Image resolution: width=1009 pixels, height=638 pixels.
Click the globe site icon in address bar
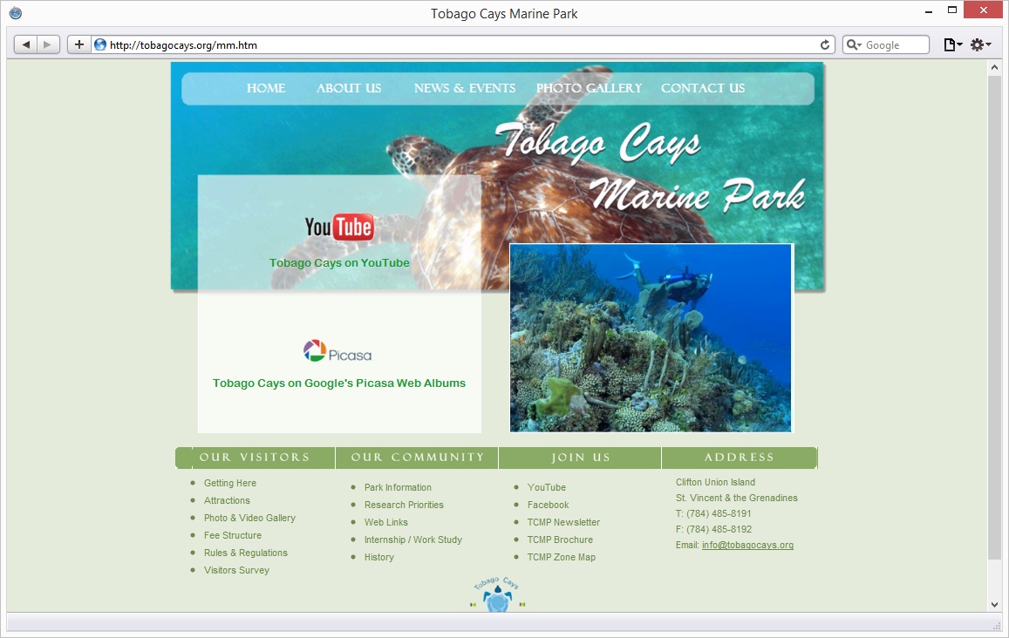click(100, 44)
